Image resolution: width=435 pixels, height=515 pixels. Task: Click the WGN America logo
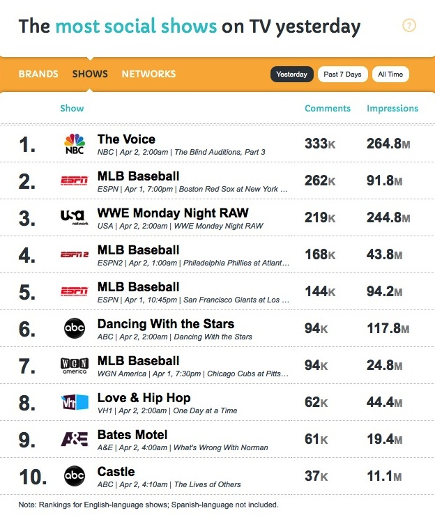click(x=74, y=365)
